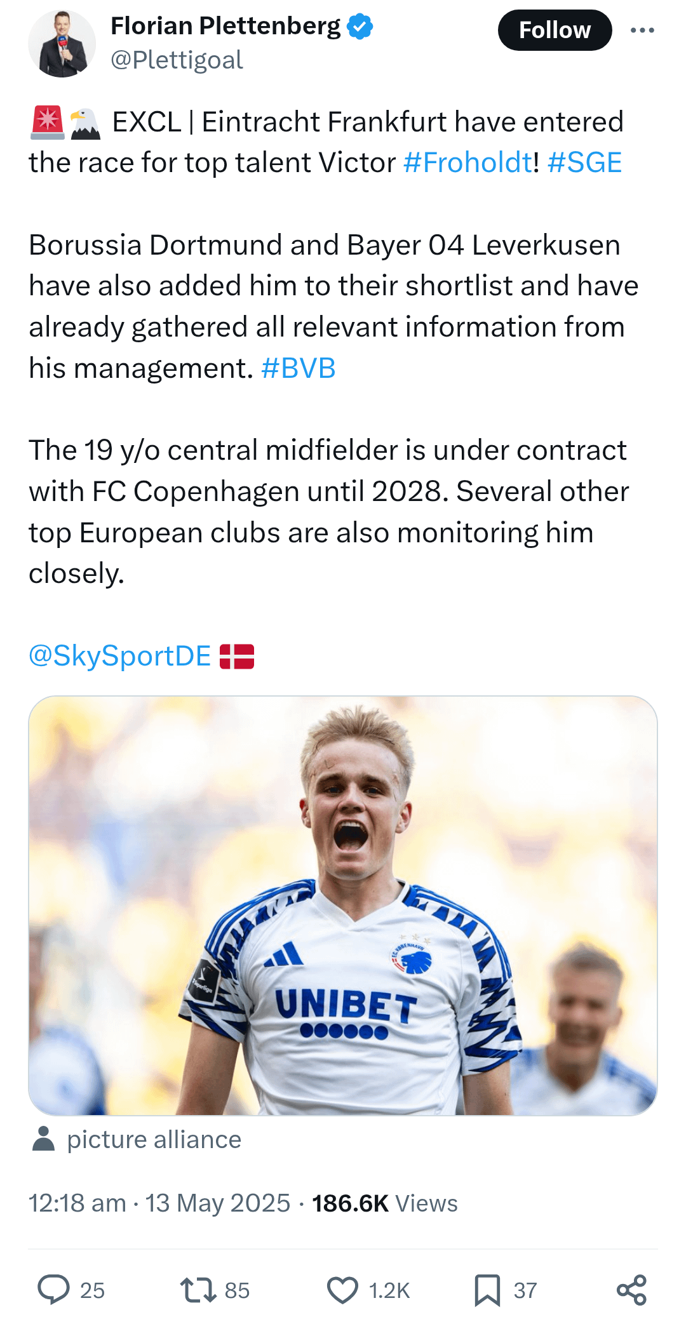Open the share icon options

point(631,1290)
